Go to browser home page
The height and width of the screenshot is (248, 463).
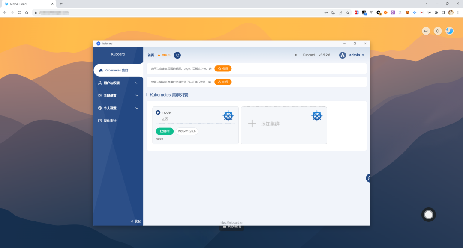[27, 12]
